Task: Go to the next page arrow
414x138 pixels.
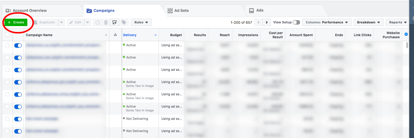Action: pos(267,22)
